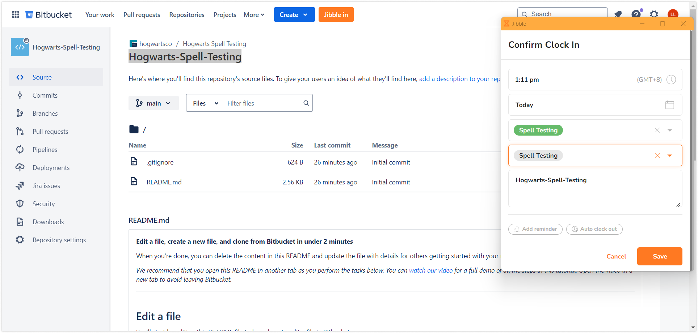
Task: Click the Name column header
Action: point(138,145)
